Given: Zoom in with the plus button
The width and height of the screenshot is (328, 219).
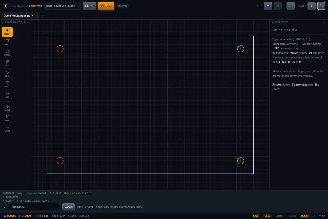Looking at the screenshot, I should click(x=312, y=6).
